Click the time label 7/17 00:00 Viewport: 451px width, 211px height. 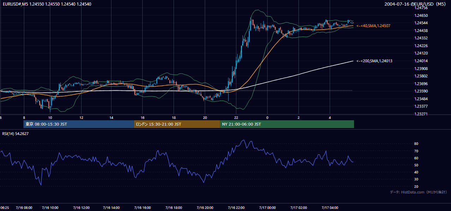(x=267, y=208)
